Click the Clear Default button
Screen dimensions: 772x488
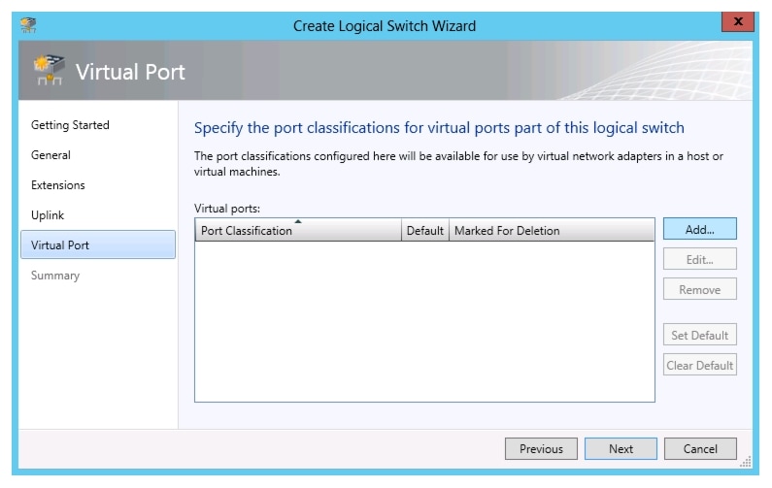tap(699, 365)
